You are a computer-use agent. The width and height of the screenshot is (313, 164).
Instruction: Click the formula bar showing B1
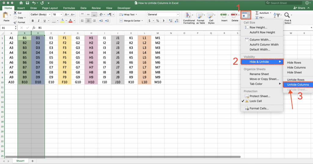tap(174, 28)
